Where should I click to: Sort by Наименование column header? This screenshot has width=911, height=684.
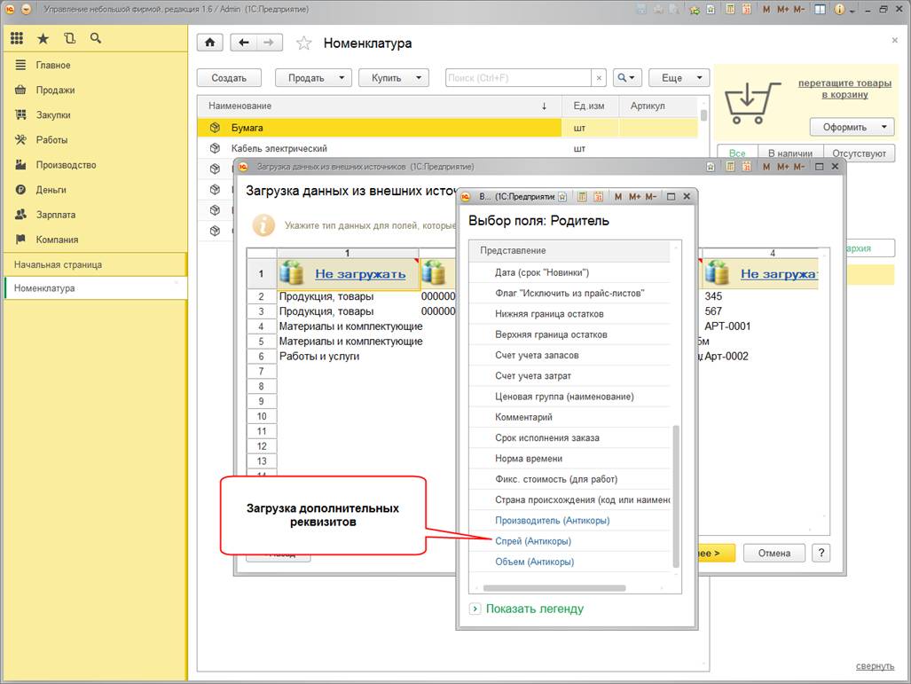pyautogui.click(x=380, y=106)
